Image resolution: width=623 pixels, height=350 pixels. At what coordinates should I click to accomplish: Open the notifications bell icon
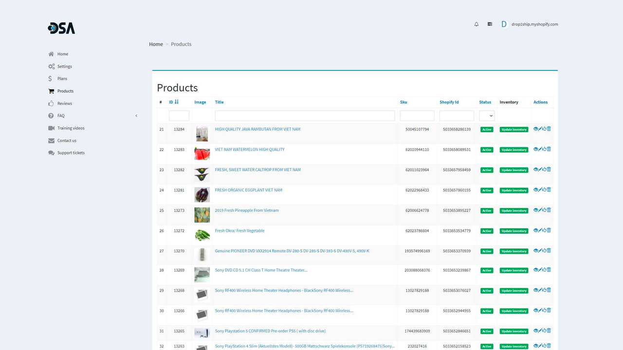point(476,24)
